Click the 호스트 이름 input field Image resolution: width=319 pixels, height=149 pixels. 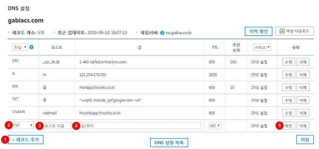coord(57,126)
